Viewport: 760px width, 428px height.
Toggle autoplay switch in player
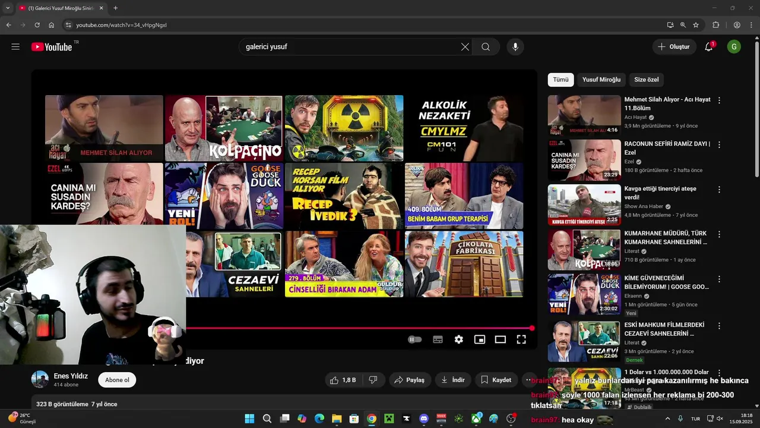[415, 339]
